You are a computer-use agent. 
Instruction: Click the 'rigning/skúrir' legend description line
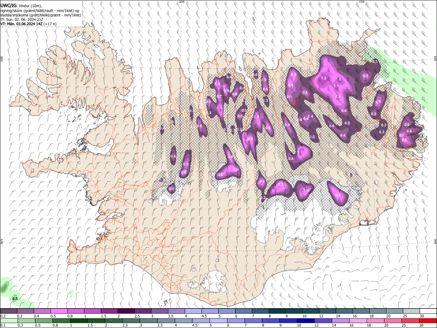[40, 11]
